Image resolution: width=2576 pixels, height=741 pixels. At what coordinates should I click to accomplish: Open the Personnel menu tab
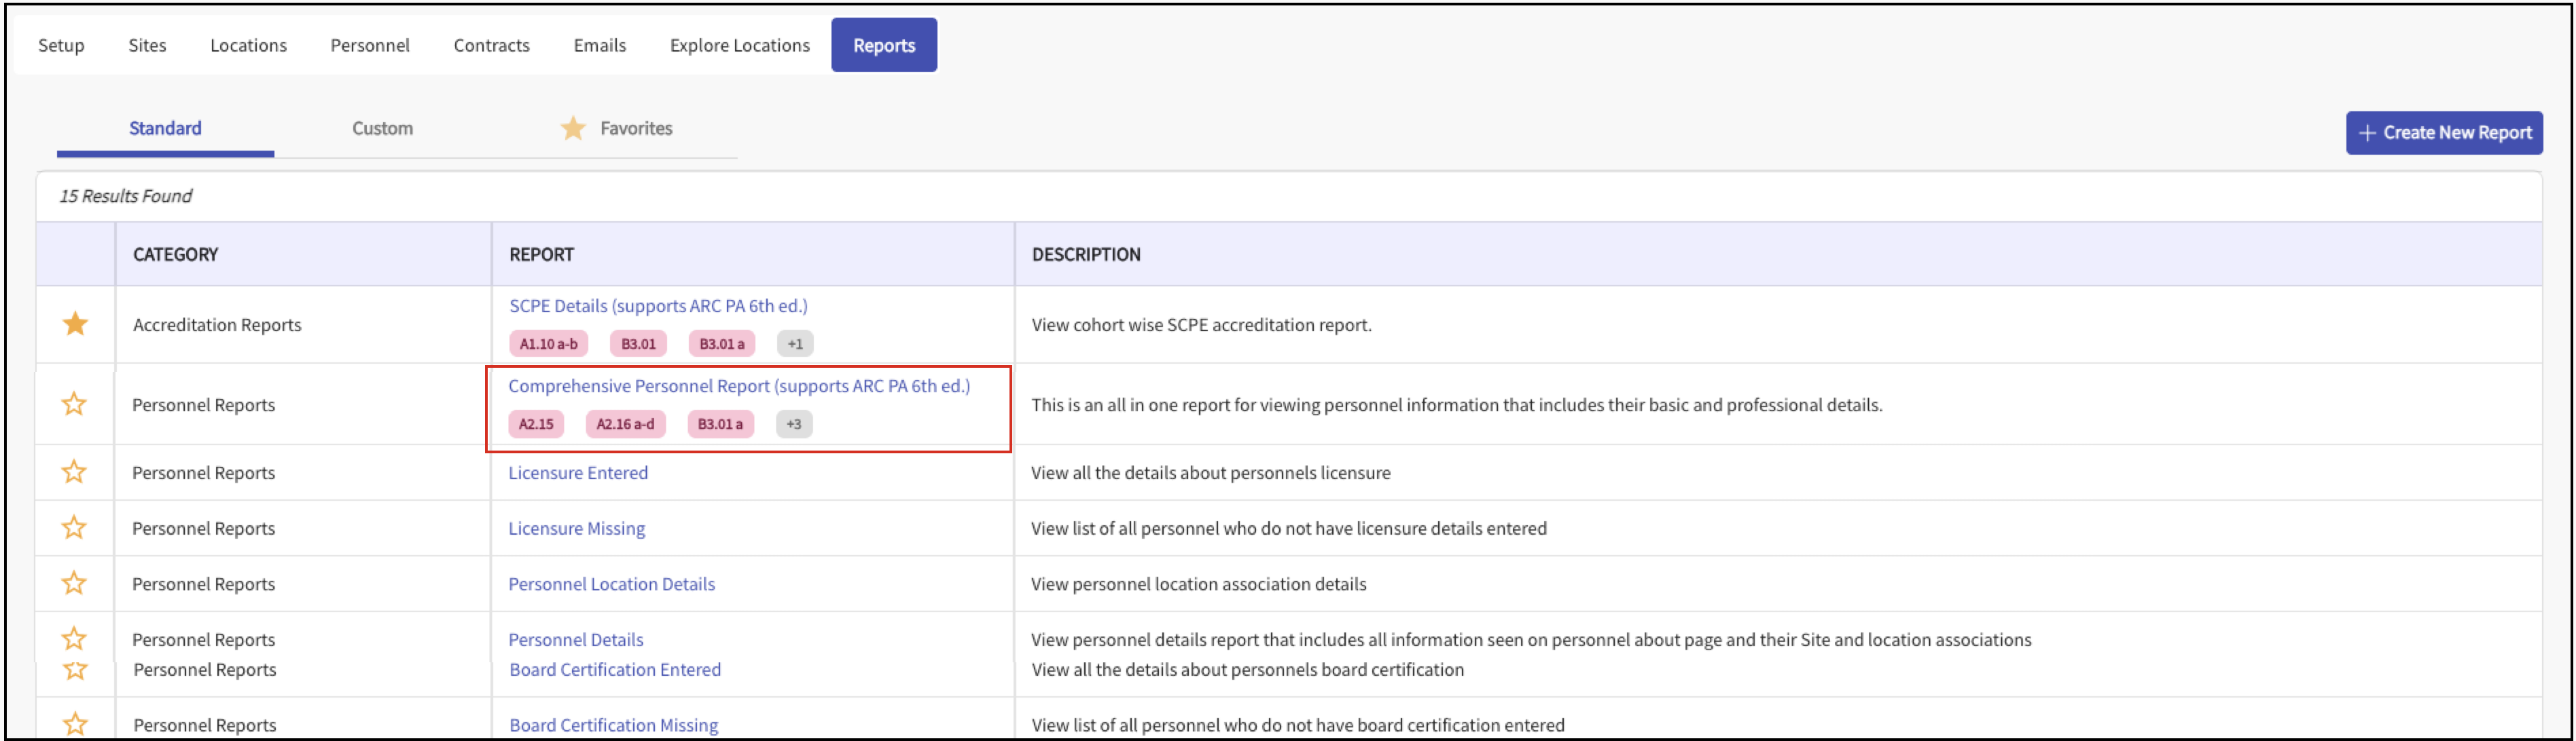coord(370,46)
